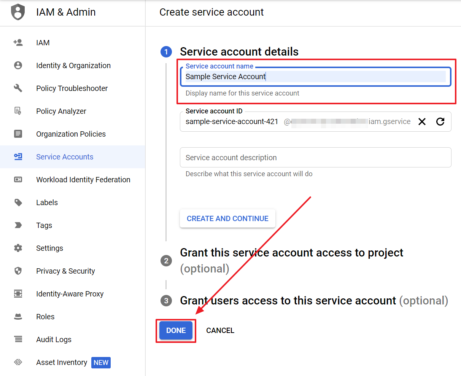The width and height of the screenshot is (461, 376).
Task: Clear the service account ID with X
Action: point(422,122)
